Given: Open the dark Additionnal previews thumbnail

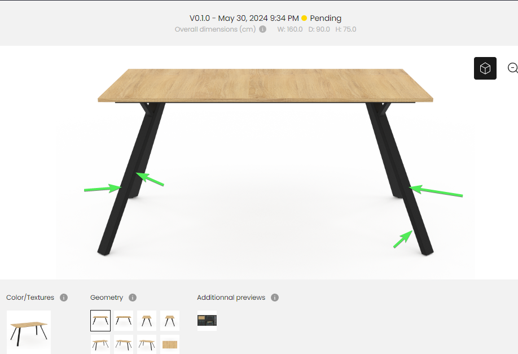Looking at the screenshot, I should [207, 321].
